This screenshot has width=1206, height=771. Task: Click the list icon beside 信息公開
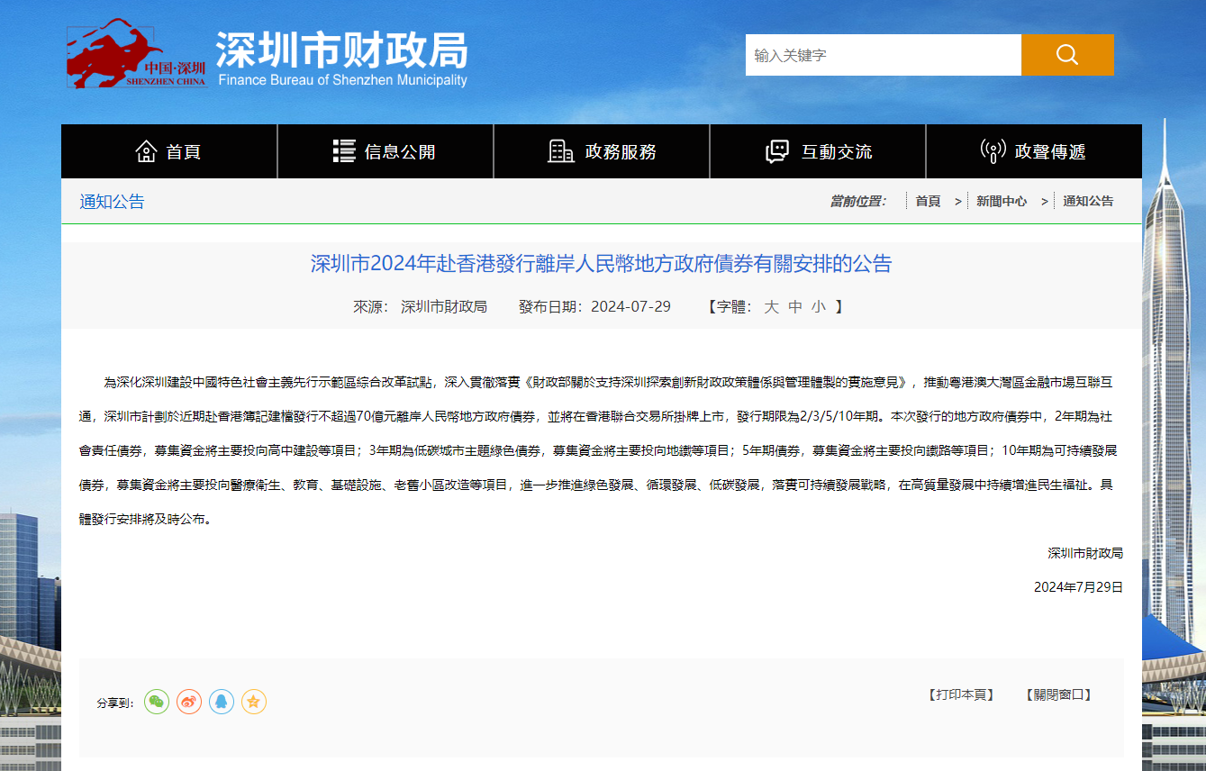(x=344, y=150)
